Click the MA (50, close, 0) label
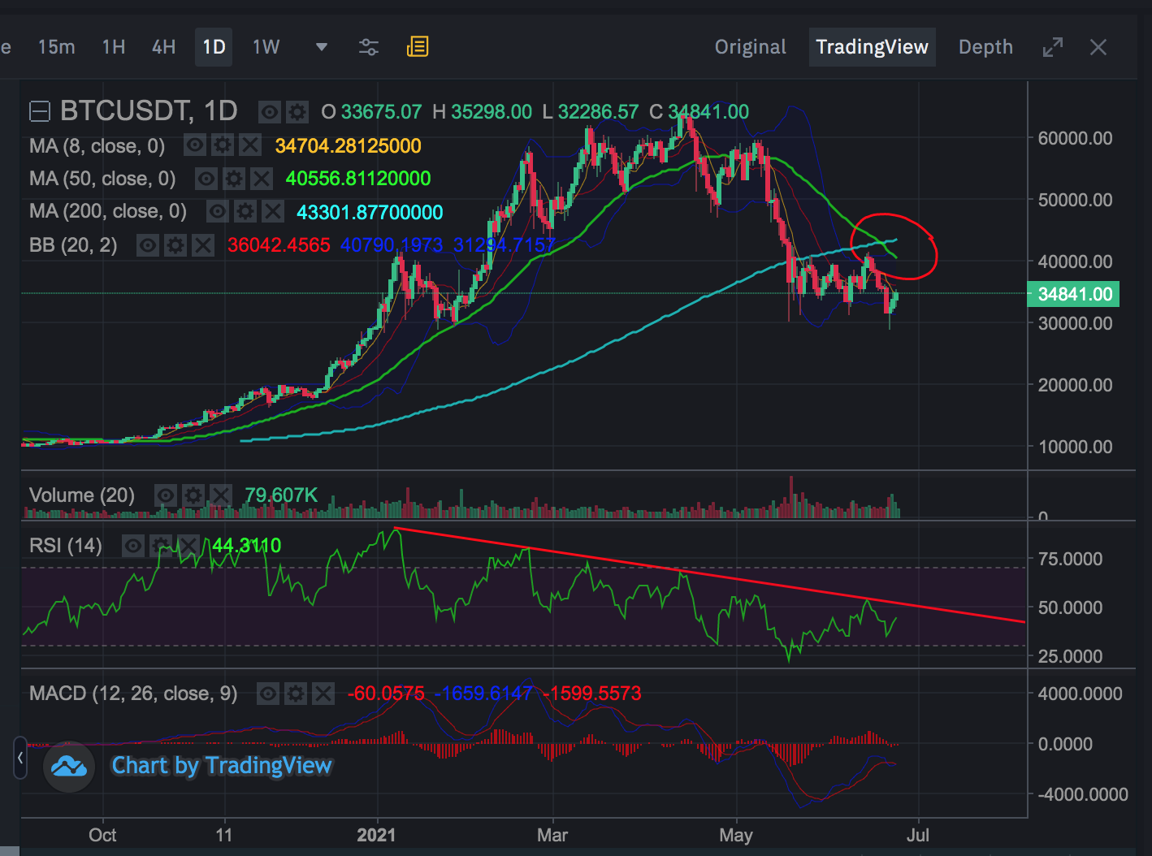 tap(102, 179)
